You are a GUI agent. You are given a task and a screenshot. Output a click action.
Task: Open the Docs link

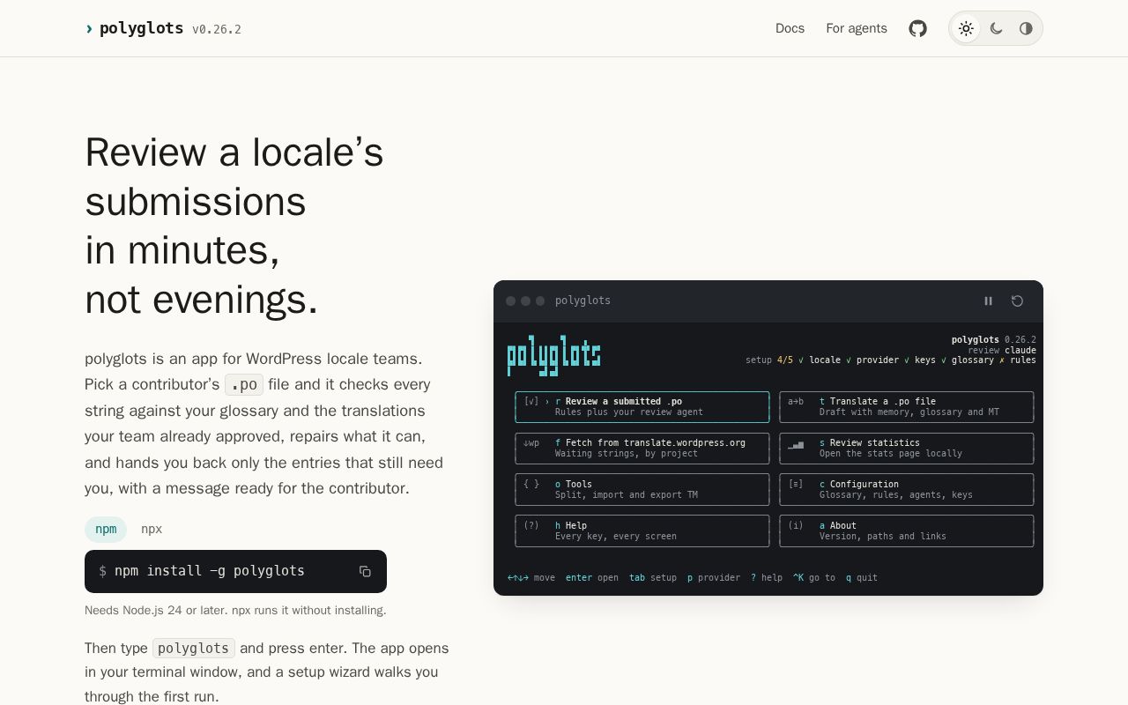coord(790,28)
